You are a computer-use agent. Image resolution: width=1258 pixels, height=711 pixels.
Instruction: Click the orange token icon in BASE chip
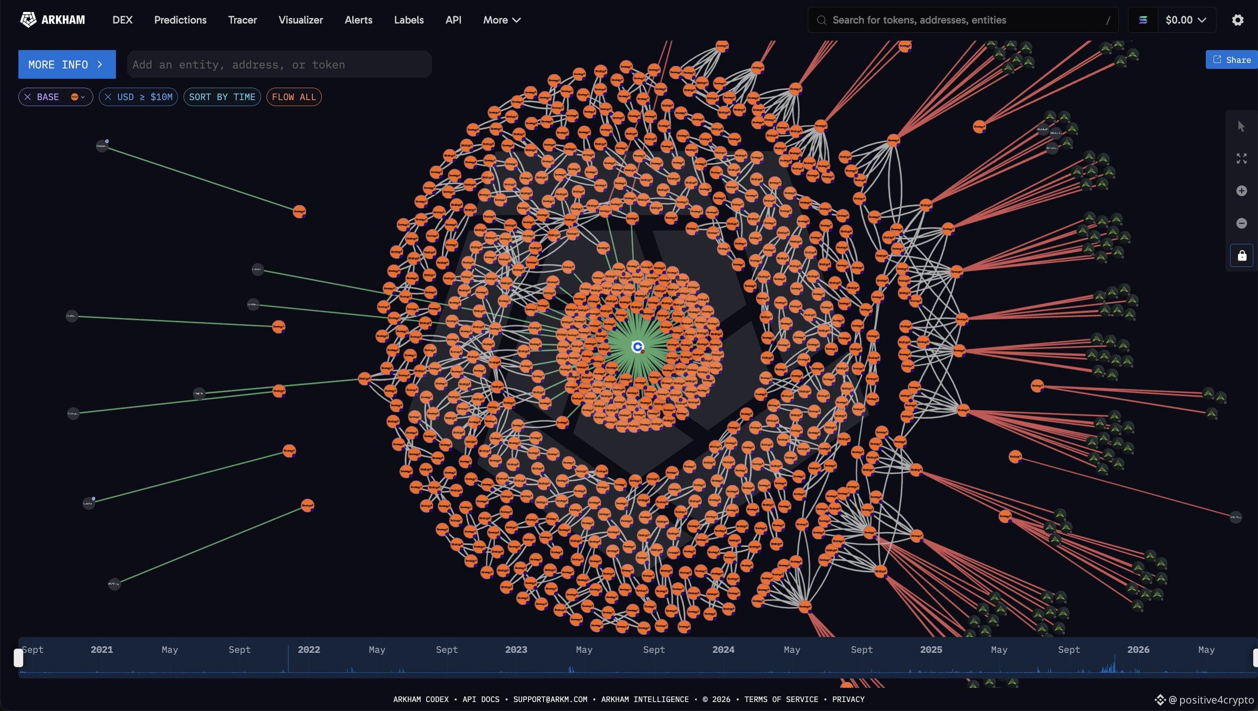(74, 97)
